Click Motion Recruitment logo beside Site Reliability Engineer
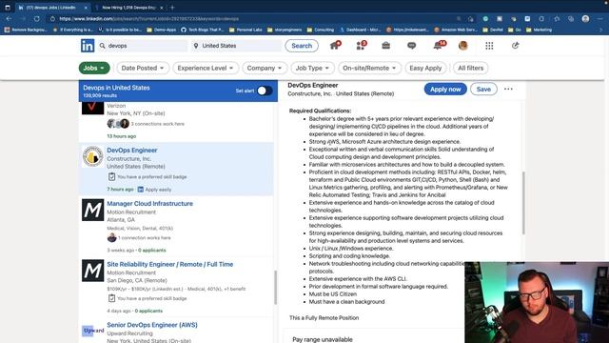The image size is (609, 343). 93,271
